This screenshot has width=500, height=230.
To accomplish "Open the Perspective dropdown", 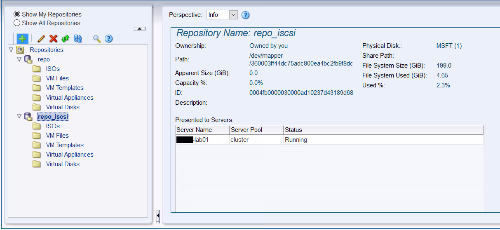I will coord(233,15).
